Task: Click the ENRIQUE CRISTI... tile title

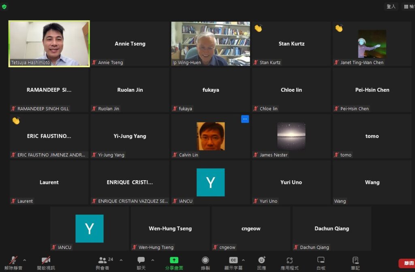Action: (130, 182)
